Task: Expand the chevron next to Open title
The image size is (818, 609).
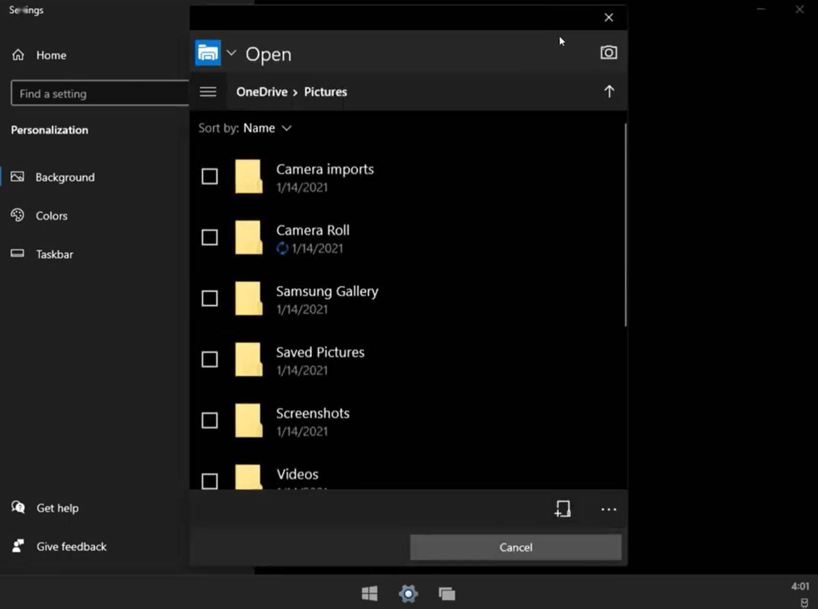Action: point(232,53)
